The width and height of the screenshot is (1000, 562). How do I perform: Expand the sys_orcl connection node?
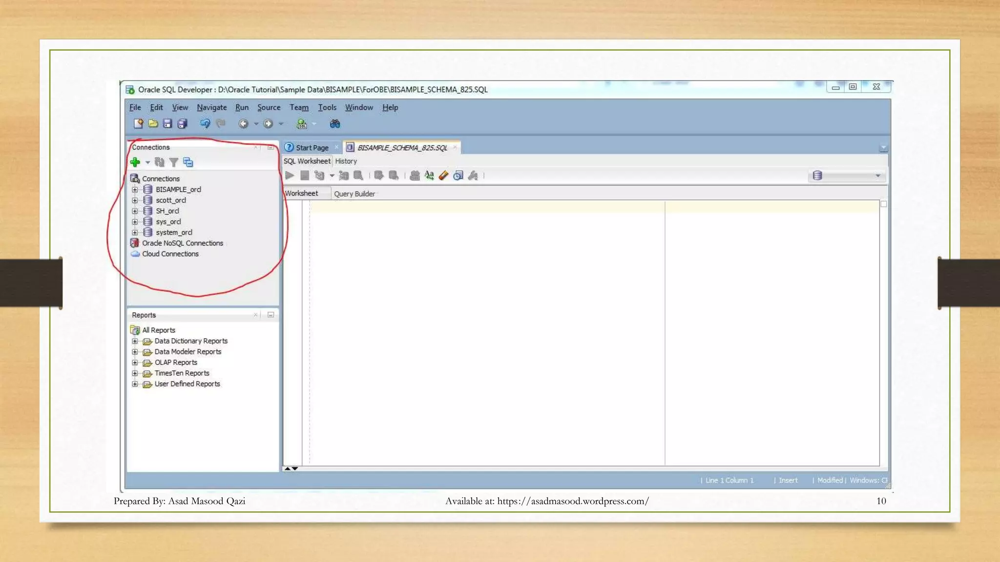click(x=135, y=222)
